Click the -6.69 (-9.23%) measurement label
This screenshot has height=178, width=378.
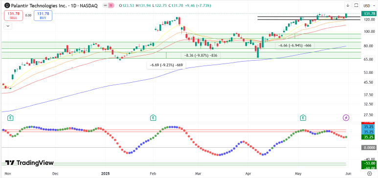(x=166, y=65)
